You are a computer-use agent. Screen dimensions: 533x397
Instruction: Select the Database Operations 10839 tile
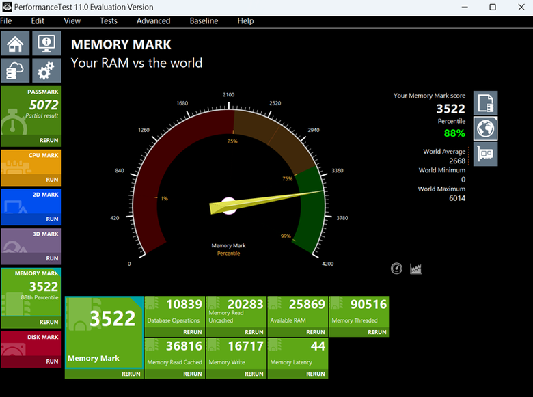coord(175,312)
